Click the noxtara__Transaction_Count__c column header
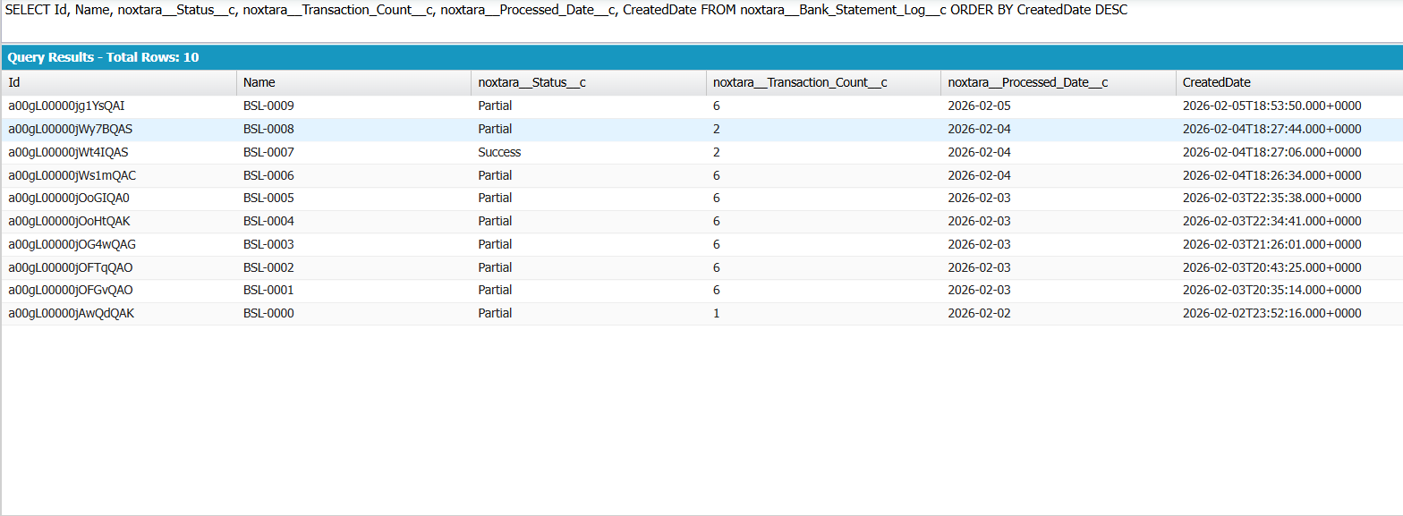Screen dimensions: 1403x516 click(x=824, y=82)
